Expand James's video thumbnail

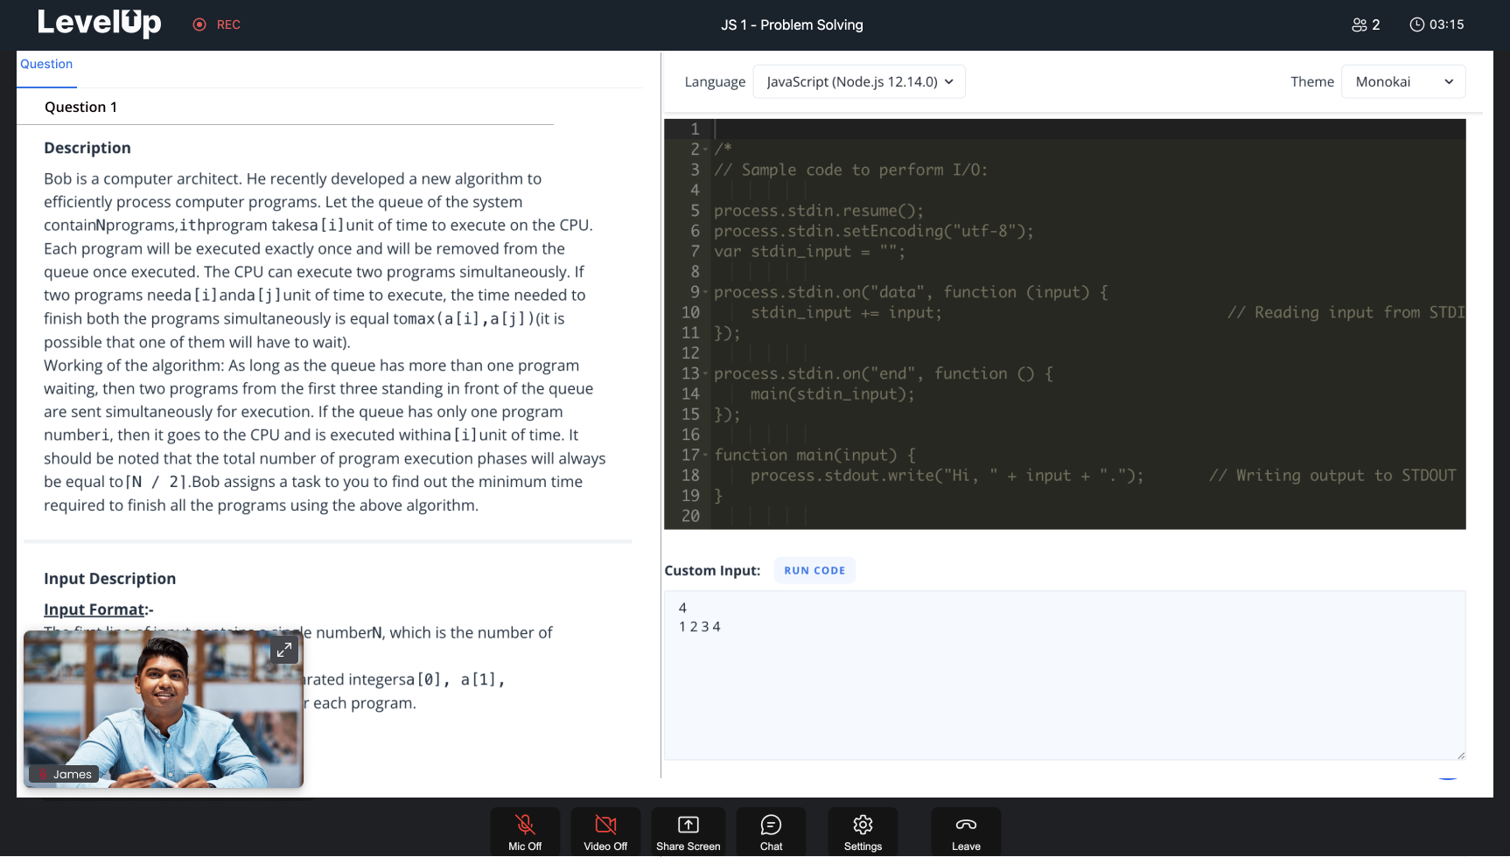tap(284, 650)
